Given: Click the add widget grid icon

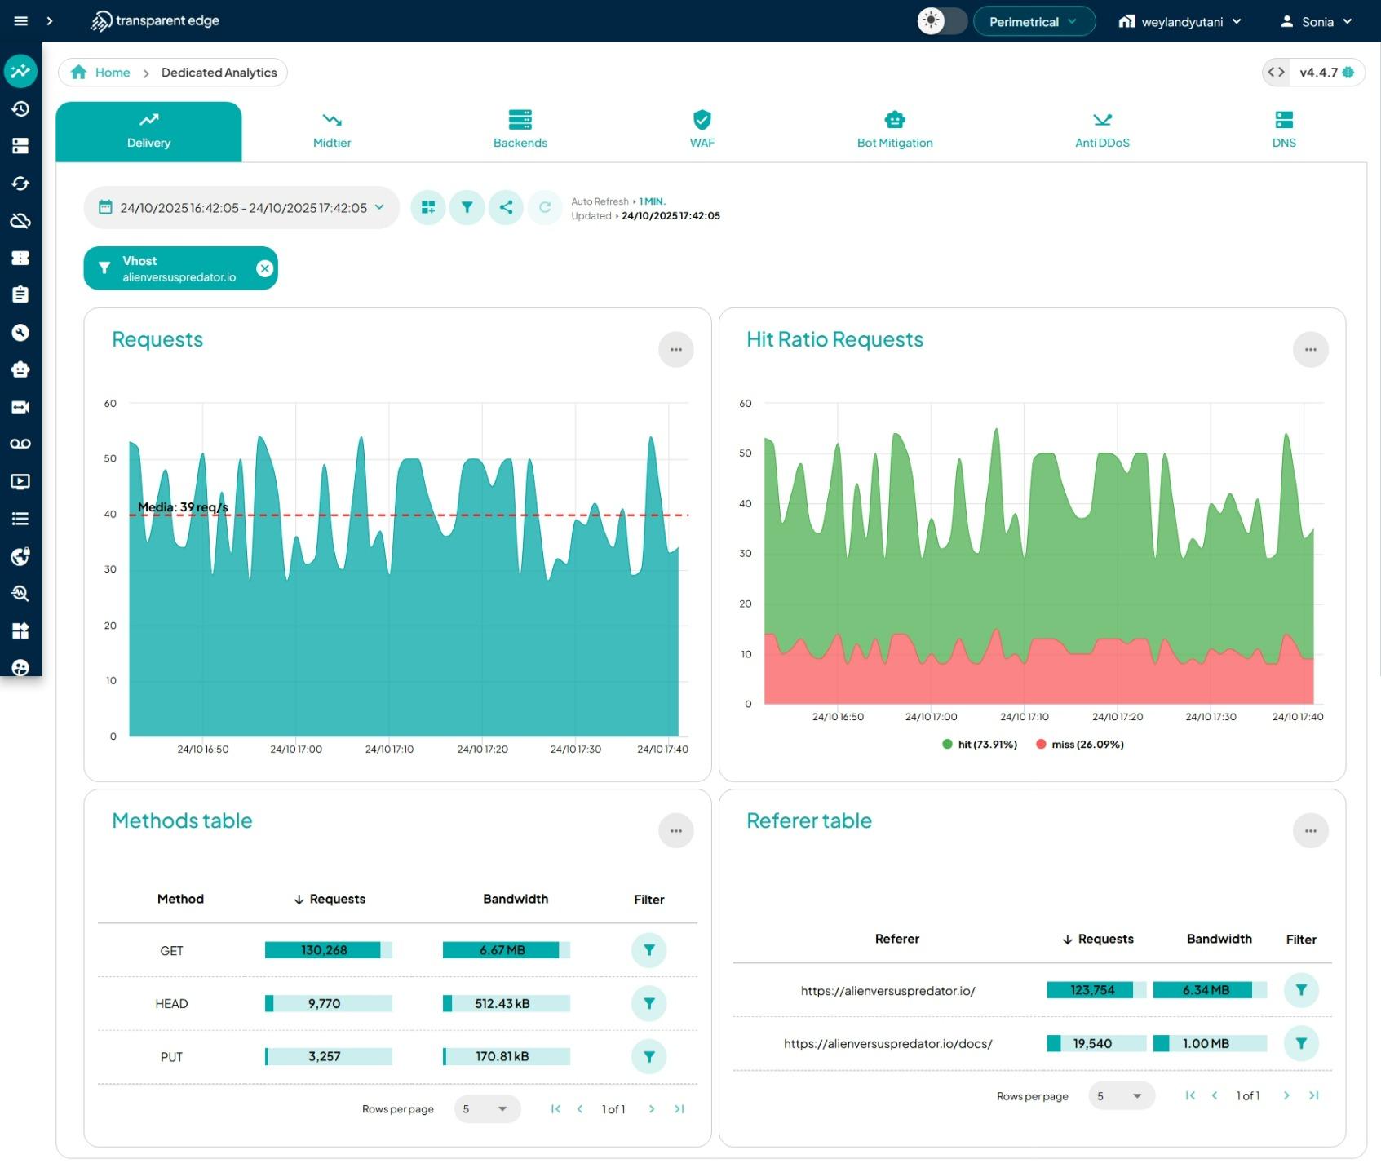Looking at the screenshot, I should [427, 207].
